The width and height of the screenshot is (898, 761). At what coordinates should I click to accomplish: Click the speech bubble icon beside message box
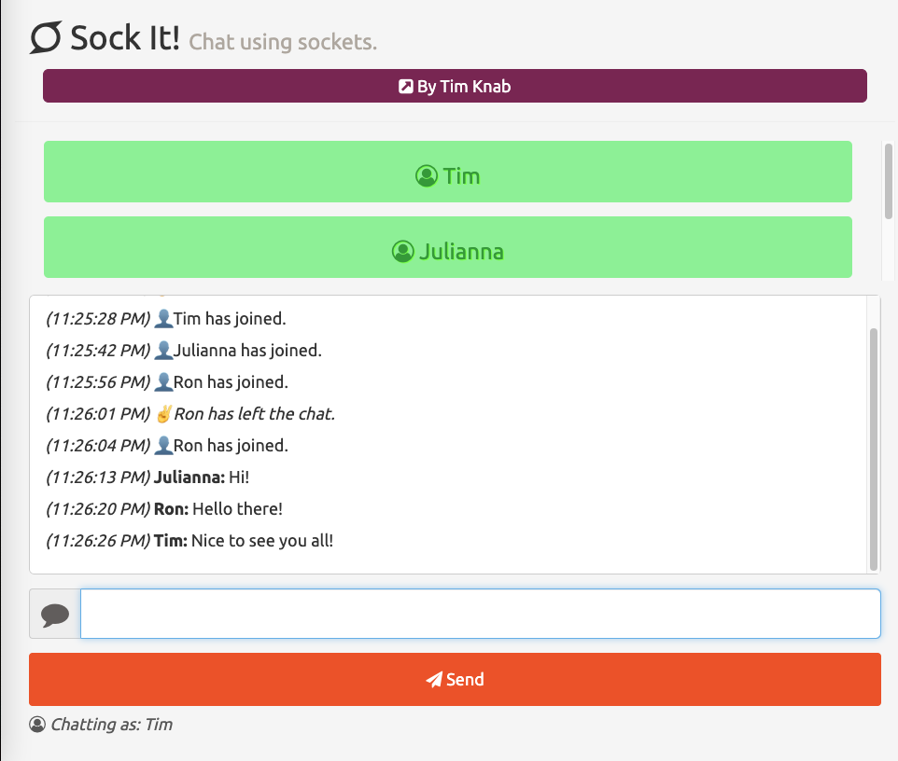(x=55, y=613)
